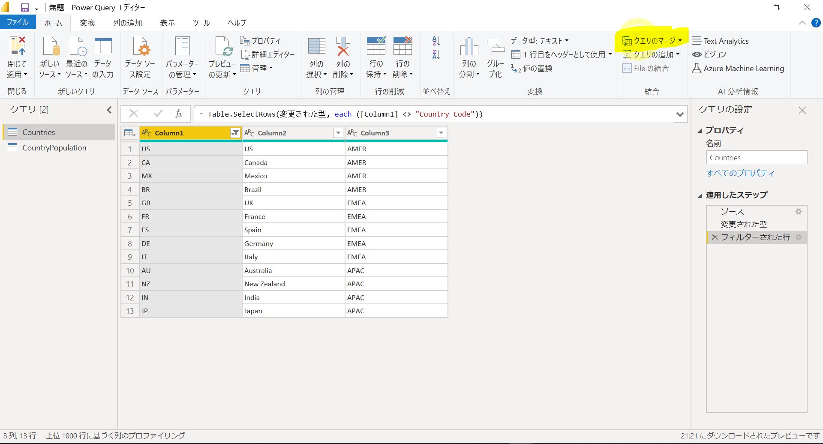Open table menu icon at grid corner
This screenshot has width=823, height=444.
(x=129, y=133)
